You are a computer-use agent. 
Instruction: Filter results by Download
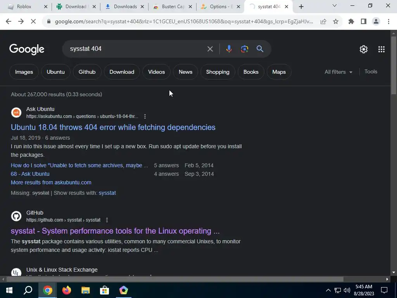point(122,72)
